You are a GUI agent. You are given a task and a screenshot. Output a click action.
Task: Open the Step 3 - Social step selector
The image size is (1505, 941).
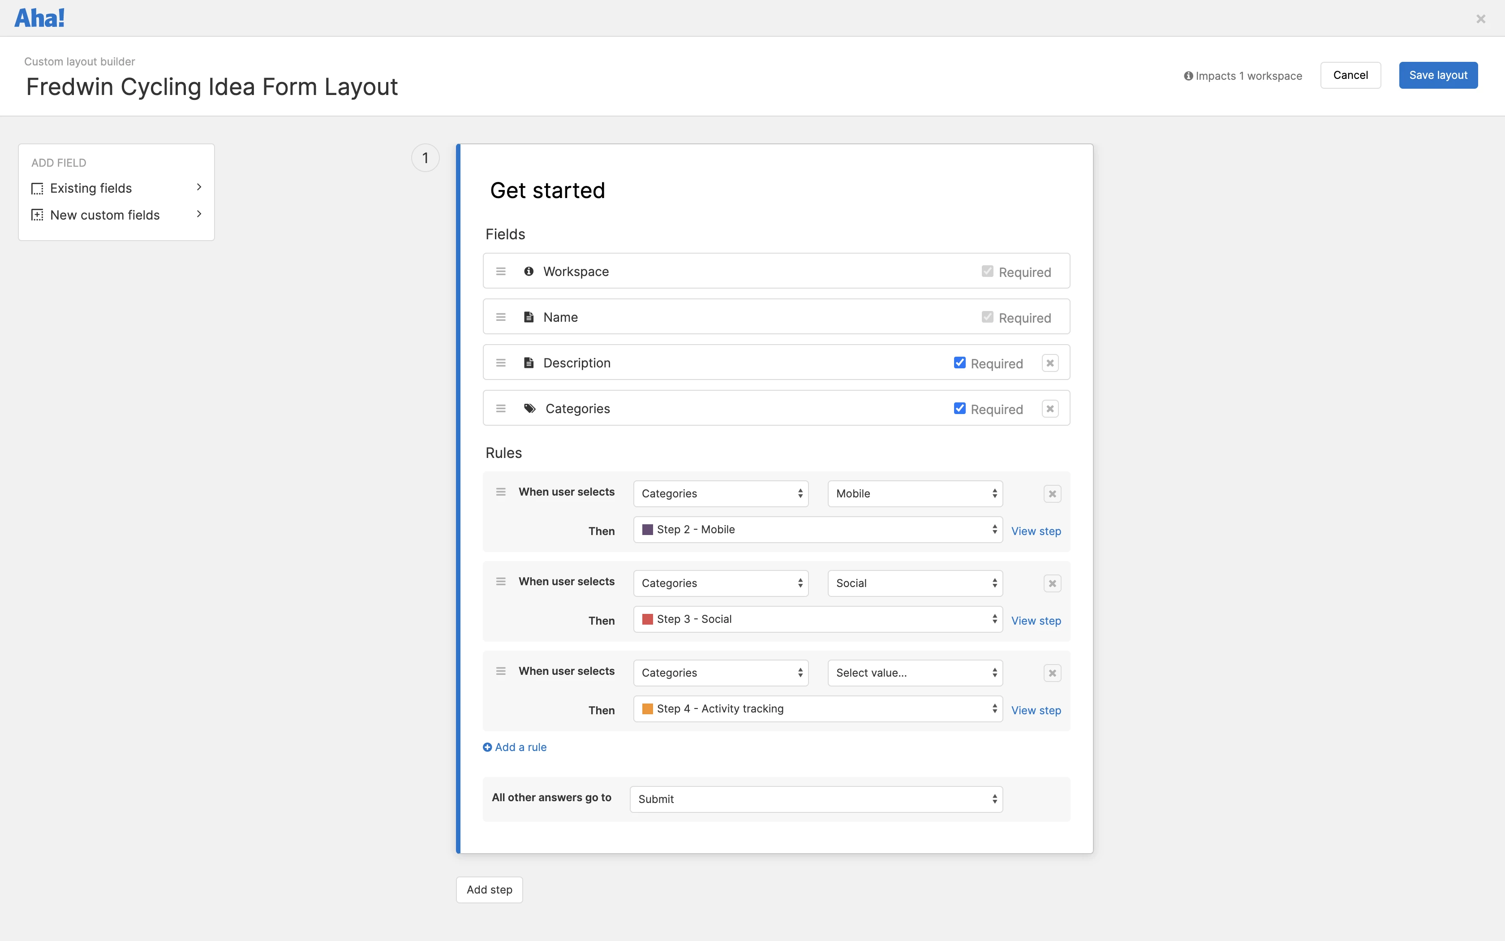pyautogui.click(x=817, y=619)
